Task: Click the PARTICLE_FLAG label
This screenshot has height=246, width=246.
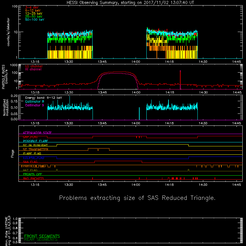Action: point(34,166)
